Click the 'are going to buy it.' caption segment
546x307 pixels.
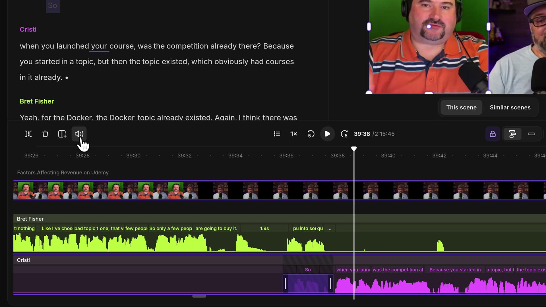pyautogui.click(x=216, y=229)
